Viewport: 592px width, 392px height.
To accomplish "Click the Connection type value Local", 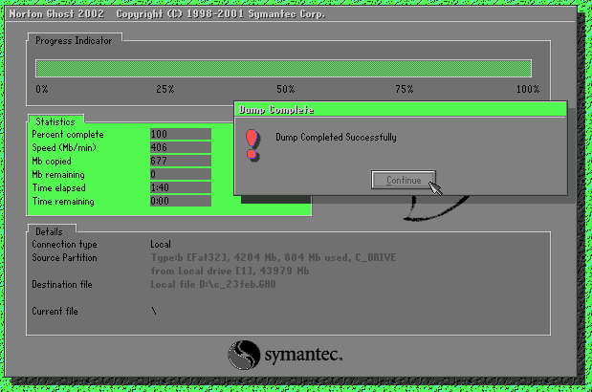I will (161, 244).
